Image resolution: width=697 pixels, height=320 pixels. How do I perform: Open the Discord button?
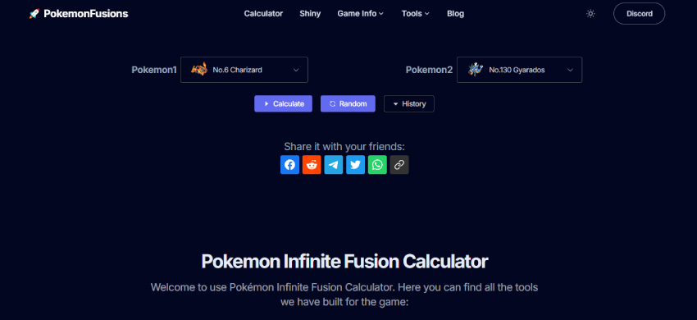640,14
